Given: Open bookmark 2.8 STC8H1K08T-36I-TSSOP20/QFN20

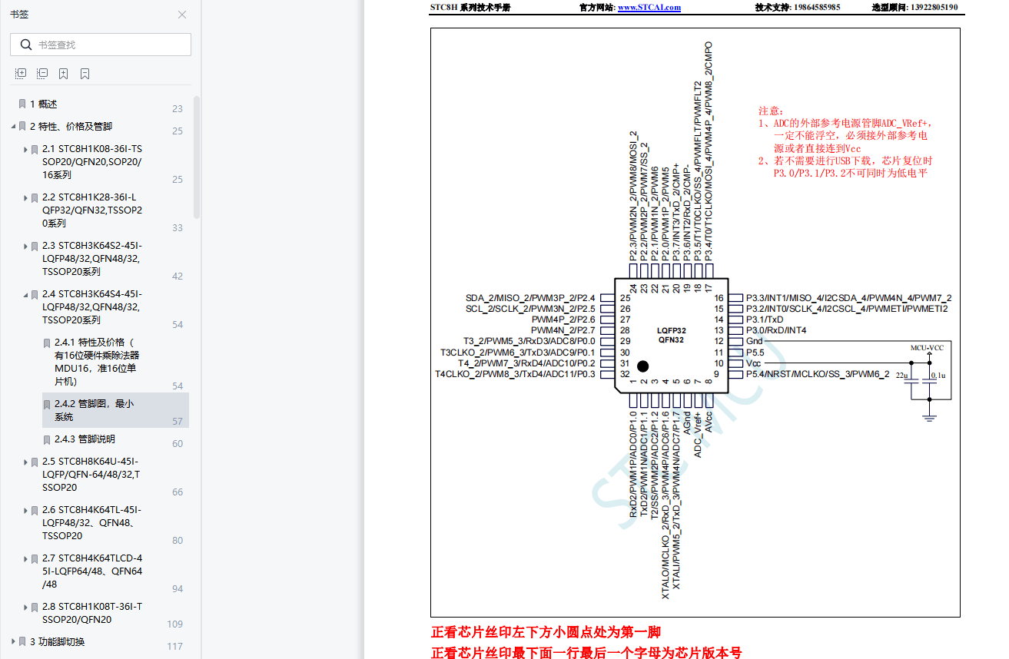Looking at the screenshot, I should (x=92, y=613).
